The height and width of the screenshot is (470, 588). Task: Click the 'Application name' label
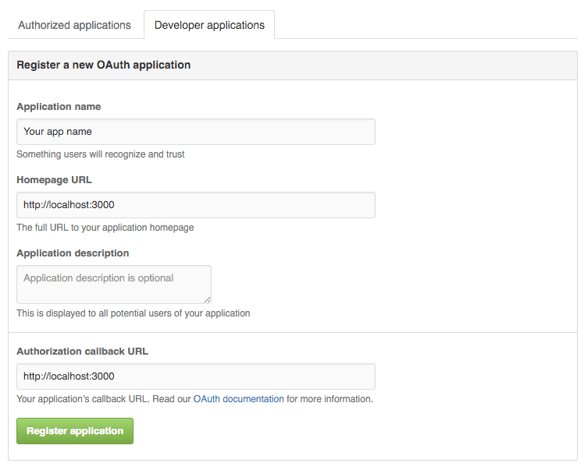click(x=59, y=107)
